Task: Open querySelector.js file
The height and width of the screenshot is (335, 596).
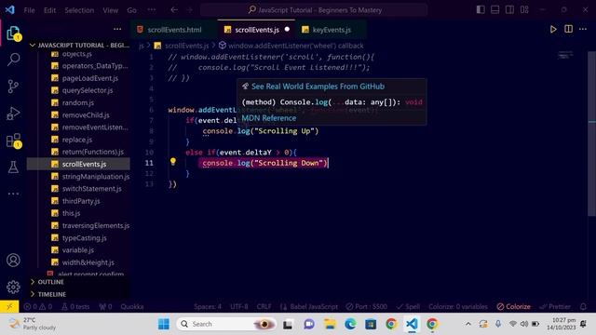Action: coord(88,90)
